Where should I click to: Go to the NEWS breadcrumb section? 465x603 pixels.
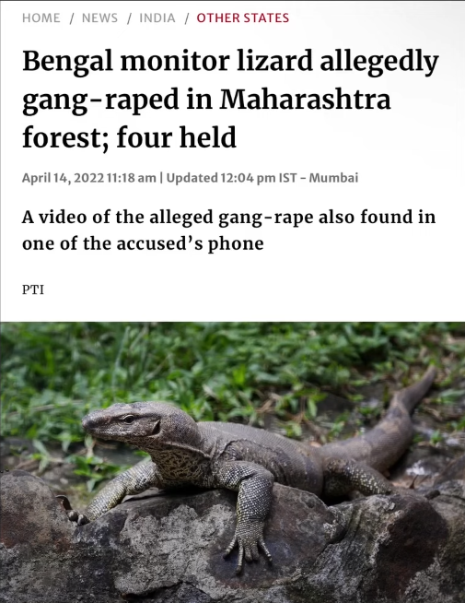[x=99, y=18]
